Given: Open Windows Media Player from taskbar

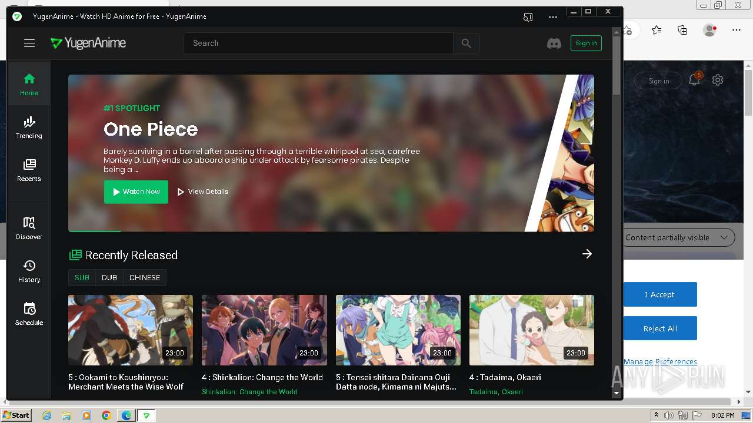Looking at the screenshot, I should [86, 415].
